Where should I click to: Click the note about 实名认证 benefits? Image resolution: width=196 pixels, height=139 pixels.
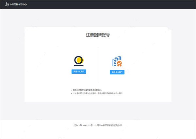point(88,90)
